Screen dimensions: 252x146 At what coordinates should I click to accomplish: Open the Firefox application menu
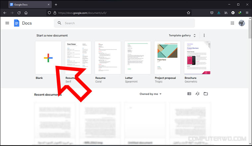247,13
